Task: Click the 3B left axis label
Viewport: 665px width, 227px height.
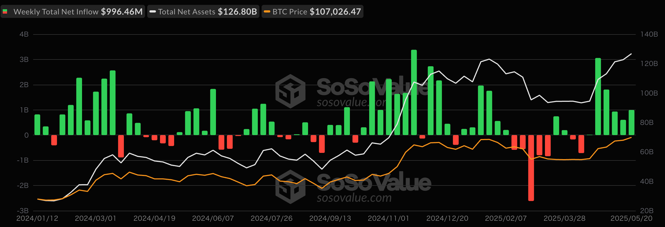Action: pyautogui.click(x=24, y=59)
